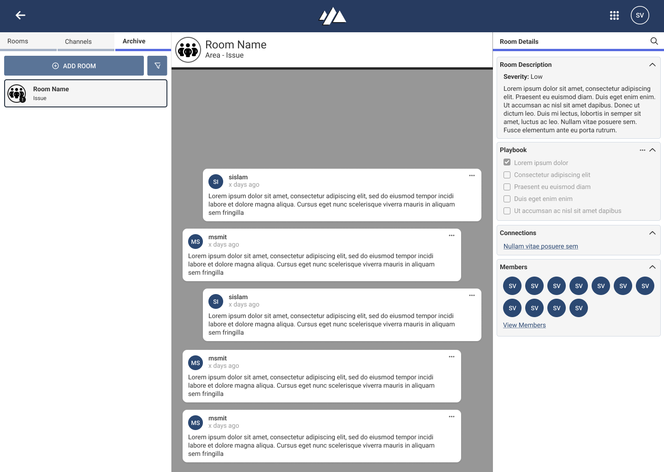The width and height of the screenshot is (664, 472).
Task: Open the apps grid menu
Action: point(614,16)
